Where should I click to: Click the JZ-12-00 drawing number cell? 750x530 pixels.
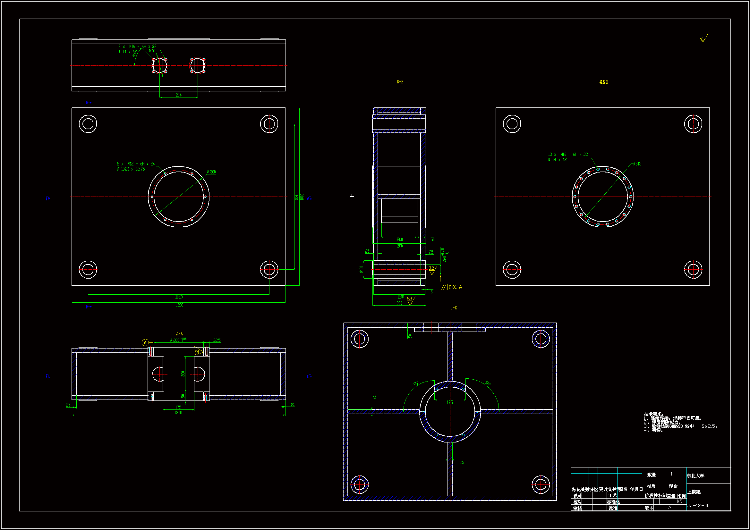tap(698, 506)
